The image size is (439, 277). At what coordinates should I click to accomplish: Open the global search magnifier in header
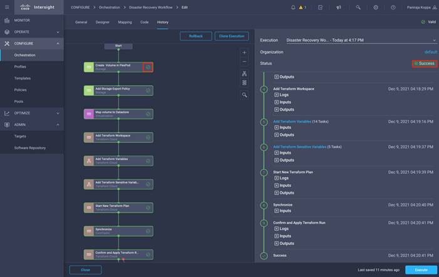point(358,8)
